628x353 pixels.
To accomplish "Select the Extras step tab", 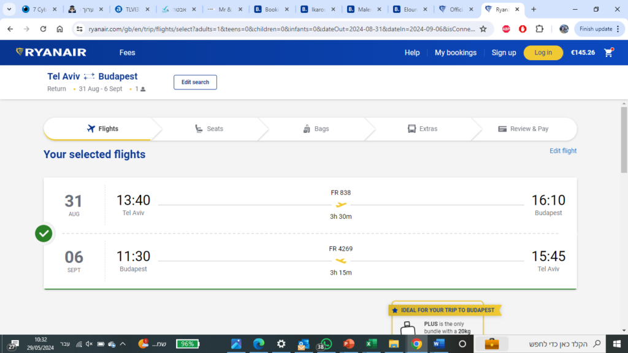I will point(423,129).
